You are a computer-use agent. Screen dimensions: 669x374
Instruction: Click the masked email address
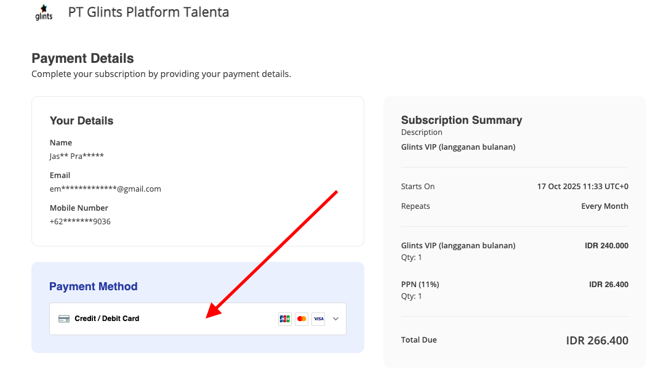105,189
